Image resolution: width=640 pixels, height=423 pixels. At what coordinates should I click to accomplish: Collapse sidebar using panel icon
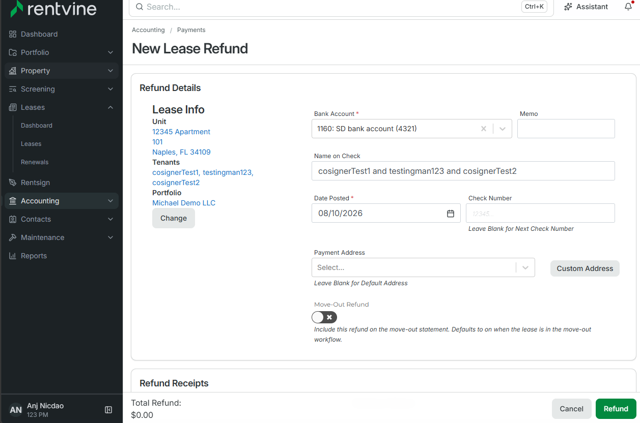tap(108, 410)
